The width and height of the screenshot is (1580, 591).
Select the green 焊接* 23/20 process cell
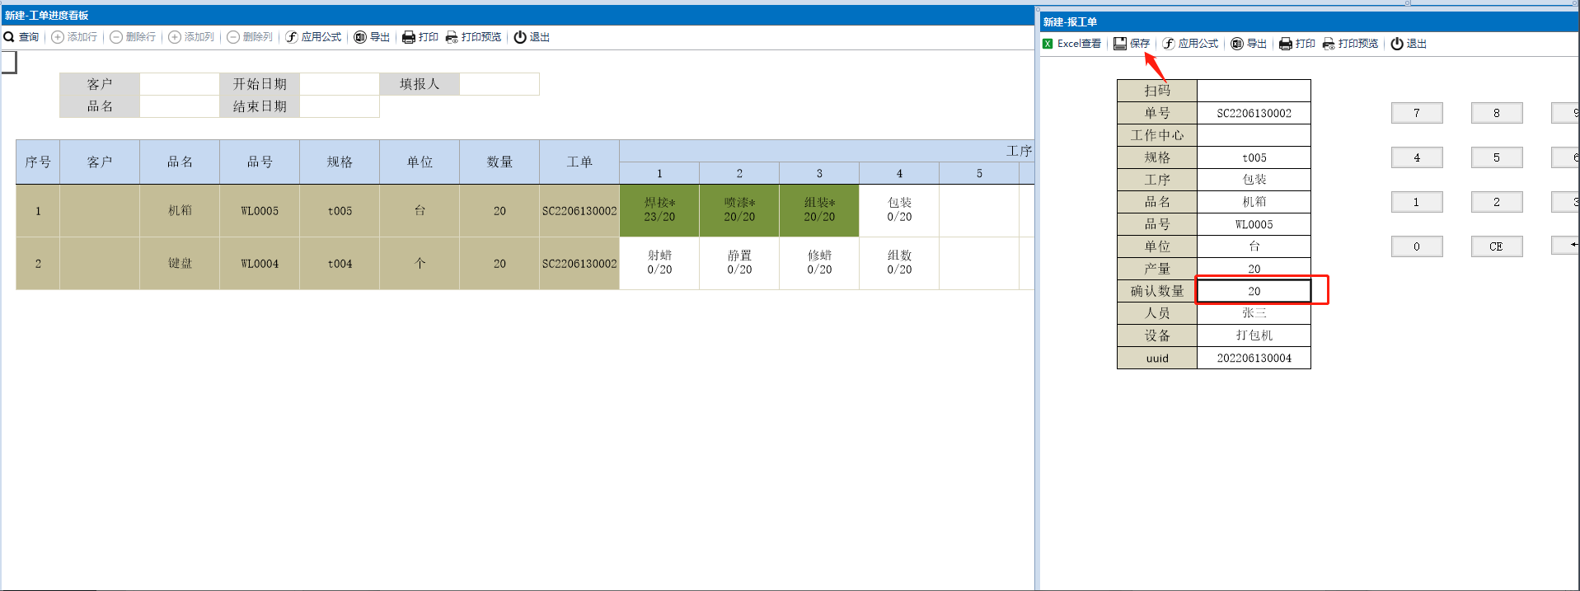[659, 210]
